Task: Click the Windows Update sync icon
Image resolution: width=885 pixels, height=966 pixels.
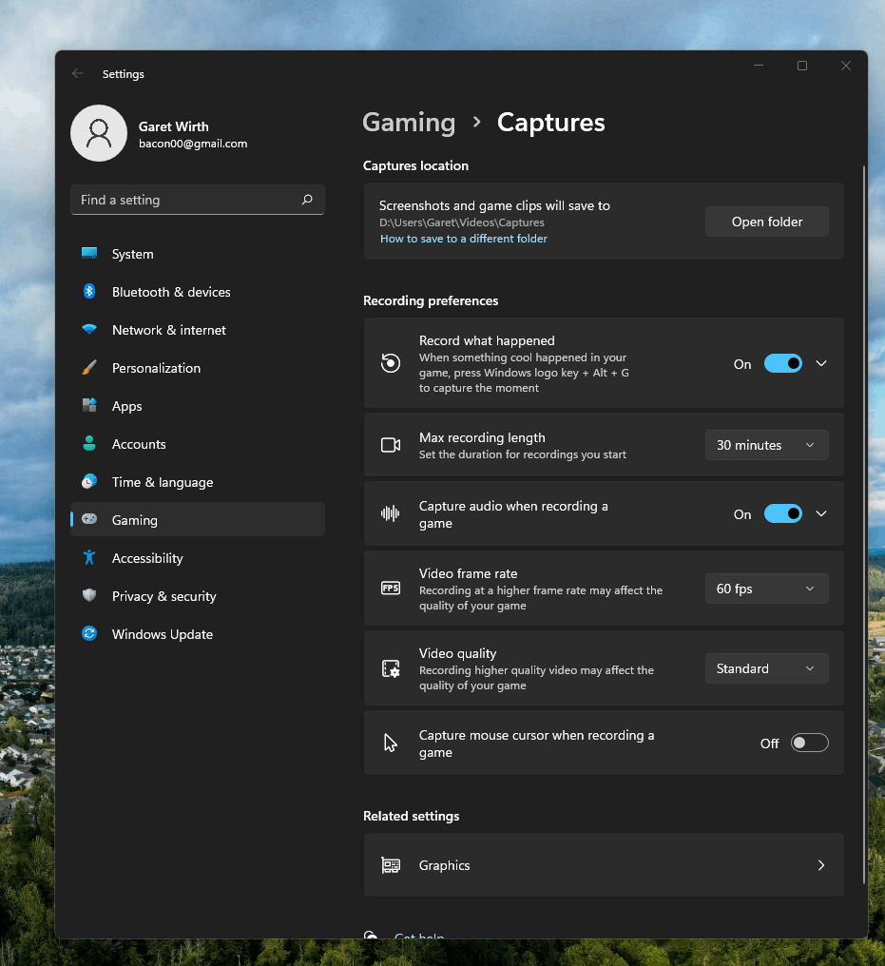Action: tap(89, 634)
